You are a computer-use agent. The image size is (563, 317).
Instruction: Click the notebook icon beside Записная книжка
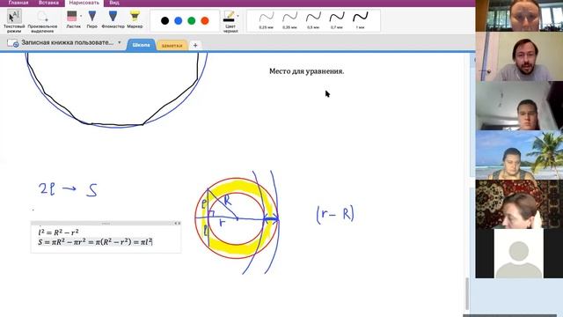tap(13, 43)
